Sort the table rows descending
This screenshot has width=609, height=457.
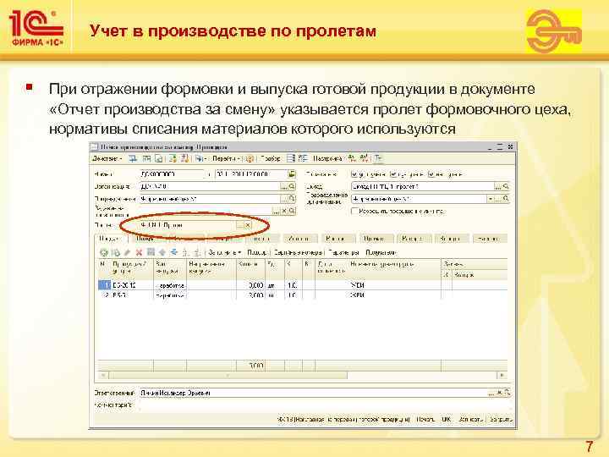click(197, 252)
